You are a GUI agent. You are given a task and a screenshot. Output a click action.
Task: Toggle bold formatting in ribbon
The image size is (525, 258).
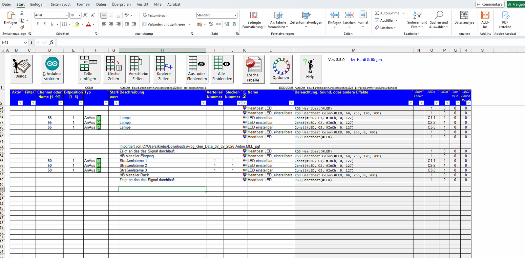click(x=38, y=24)
